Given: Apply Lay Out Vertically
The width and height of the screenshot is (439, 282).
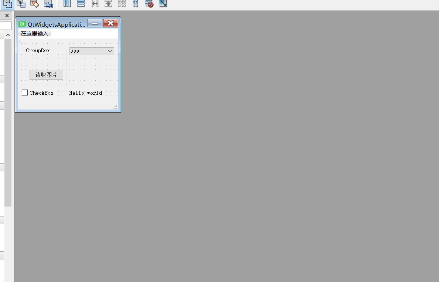Looking at the screenshot, I should pyautogui.click(x=81, y=4).
